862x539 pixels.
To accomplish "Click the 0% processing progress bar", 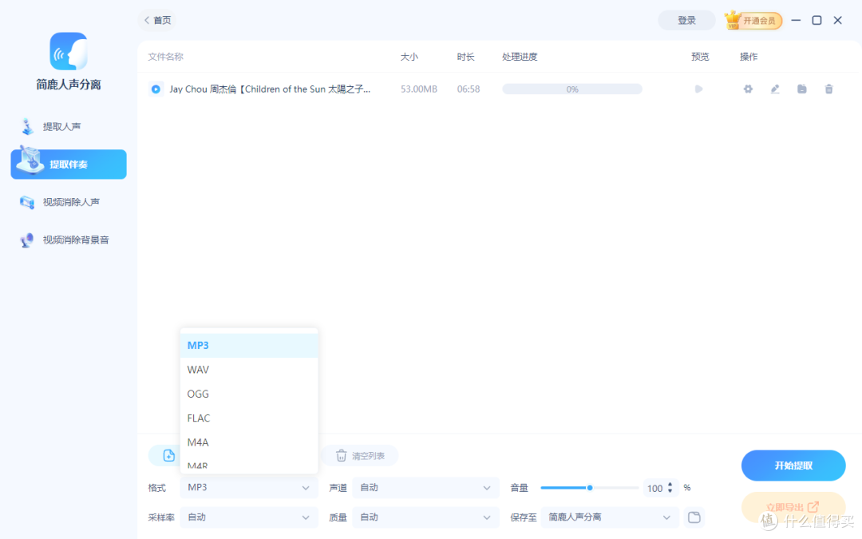I will click(572, 89).
